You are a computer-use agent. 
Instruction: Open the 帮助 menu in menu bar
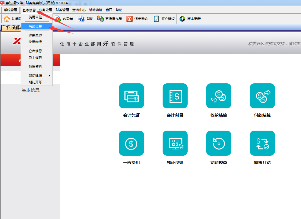[119, 10]
